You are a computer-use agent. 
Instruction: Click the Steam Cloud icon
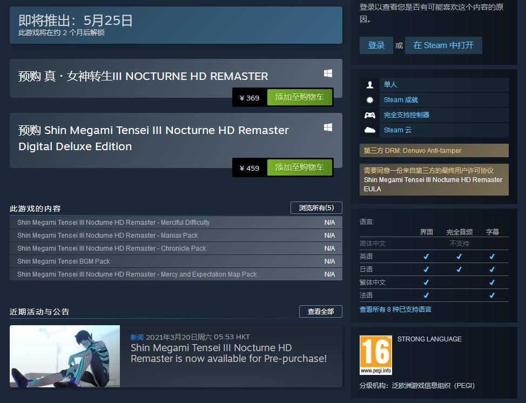(x=370, y=130)
